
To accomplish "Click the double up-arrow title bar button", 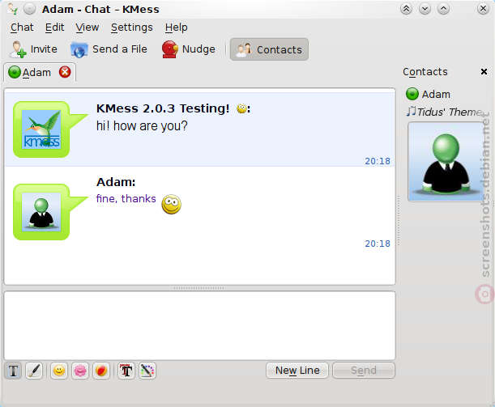I will point(407,9).
